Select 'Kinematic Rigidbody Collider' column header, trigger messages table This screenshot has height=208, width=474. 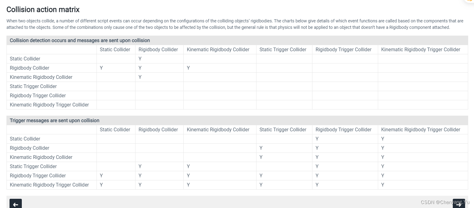coord(218,130)
